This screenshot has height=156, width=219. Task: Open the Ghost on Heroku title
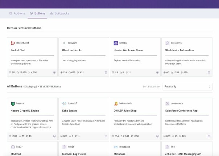[72, 50]
